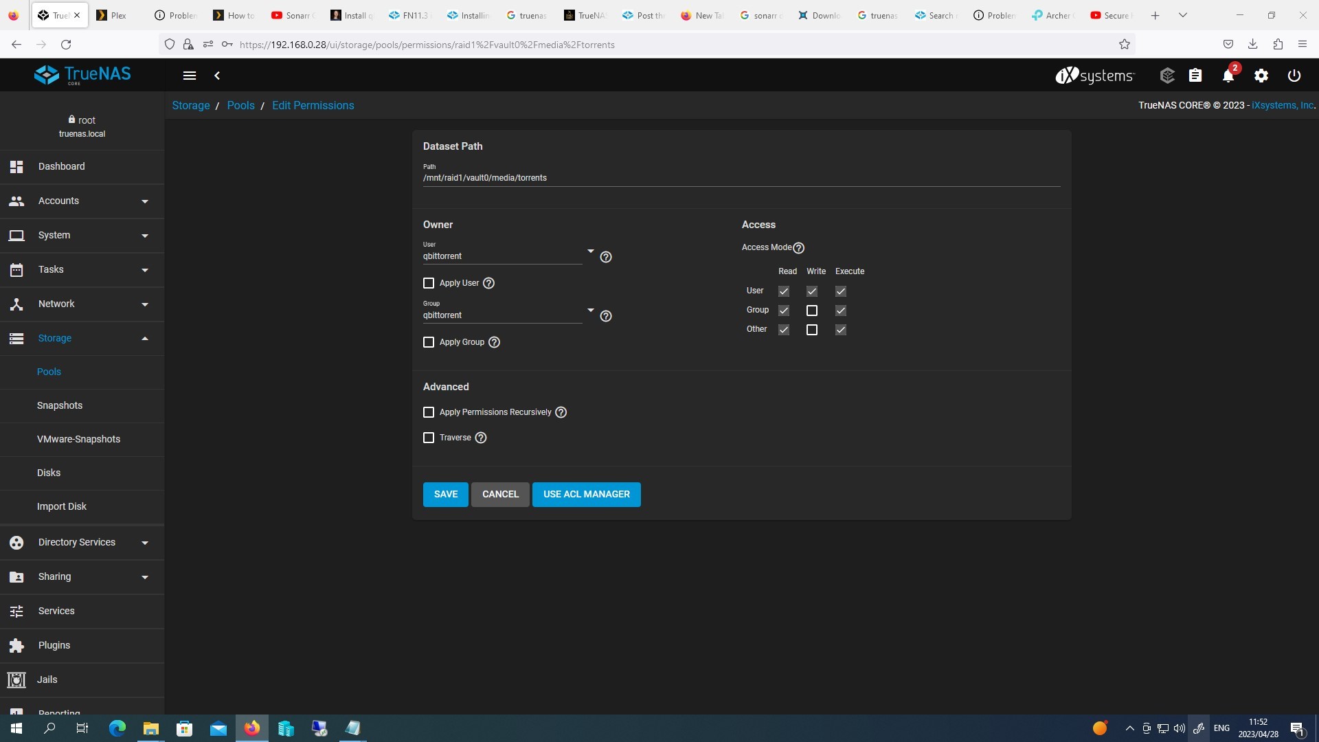The height and width of the screenshot is (742, 1319).
Task: Click the power button icon in header
Action: click(x=1294, y=76)
